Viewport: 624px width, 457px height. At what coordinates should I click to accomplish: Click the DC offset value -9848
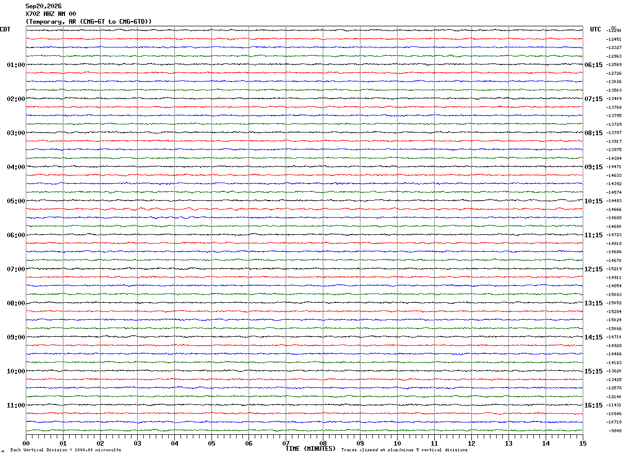615,431
